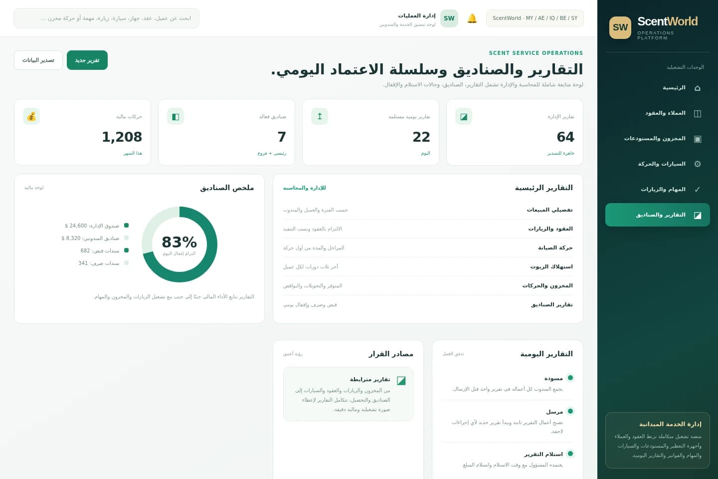The image size is (718, 479).
Task: Open the الرئيسية sidebar menu item
Action: (x=658, y=88)
